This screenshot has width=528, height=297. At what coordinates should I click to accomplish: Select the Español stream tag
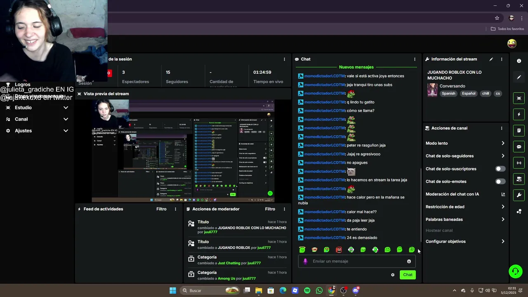[x=469, y=93]
